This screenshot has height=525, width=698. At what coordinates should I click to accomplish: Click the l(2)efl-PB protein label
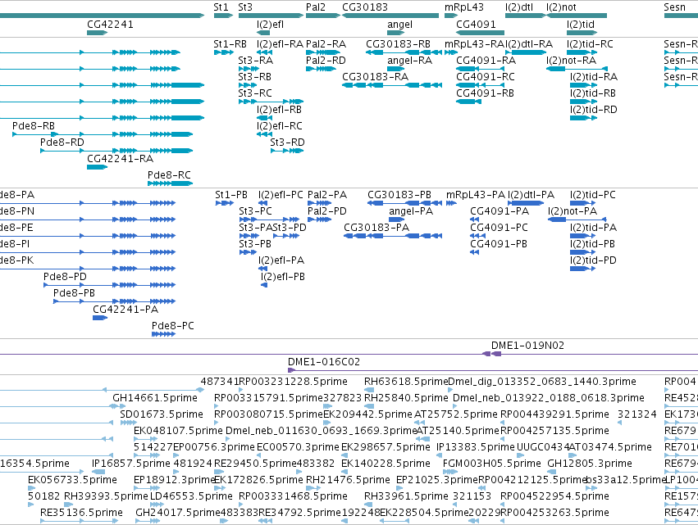283,277
